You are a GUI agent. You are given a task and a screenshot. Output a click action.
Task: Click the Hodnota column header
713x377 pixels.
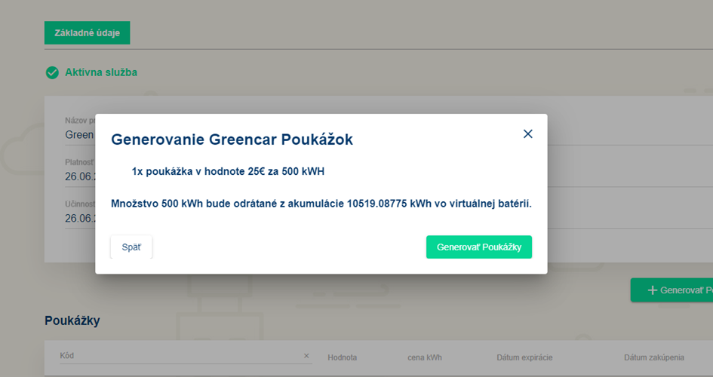tap(342, 357)
